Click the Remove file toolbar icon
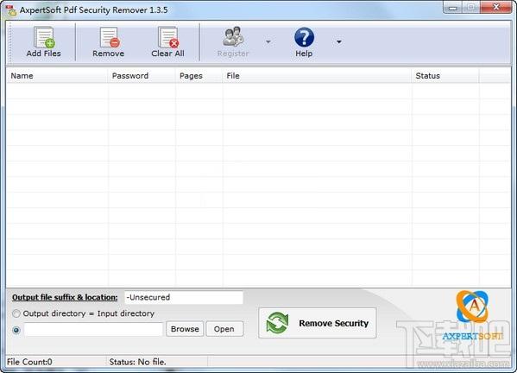 (x=109, y=37)
